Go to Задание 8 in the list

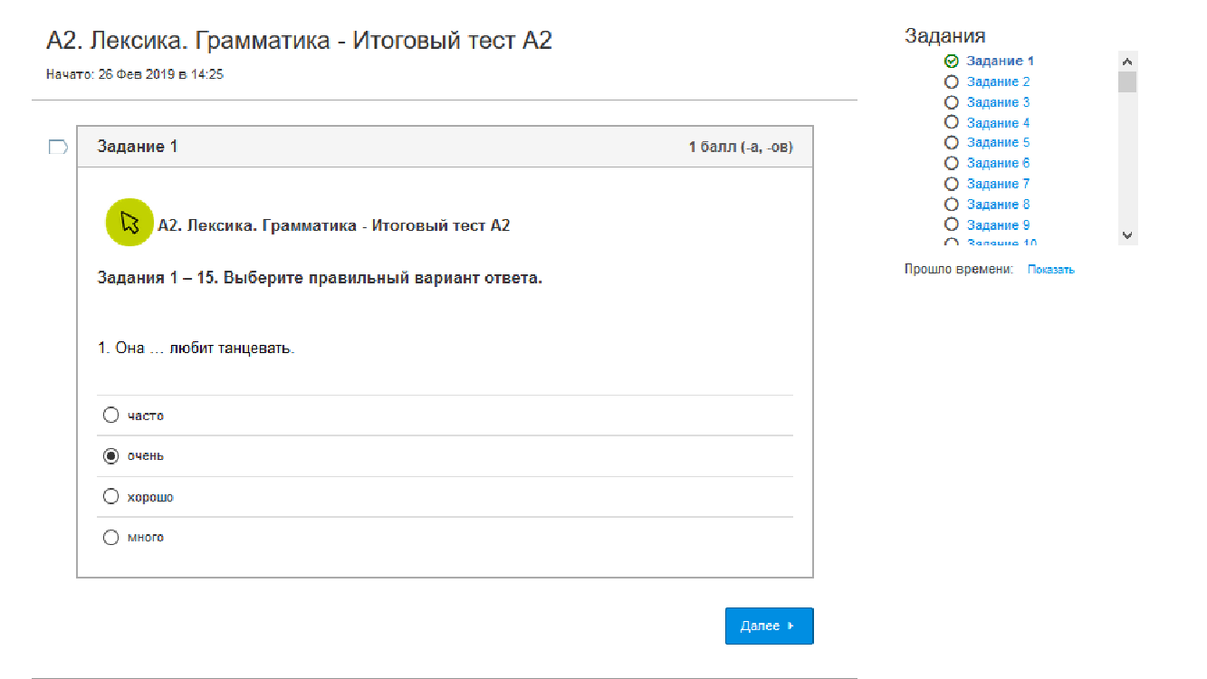(x=998, y=205)
